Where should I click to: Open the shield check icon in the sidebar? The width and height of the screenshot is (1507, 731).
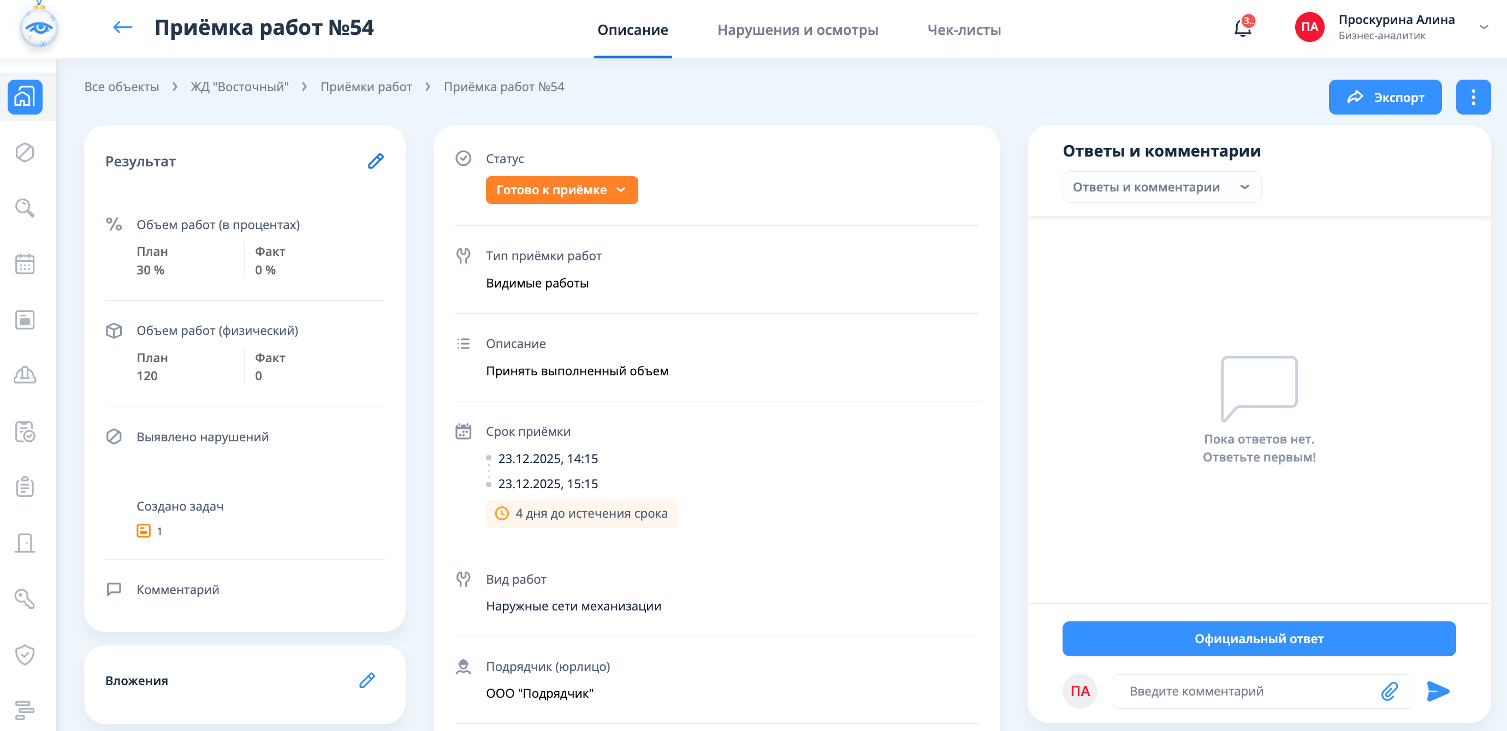(25, 655)
